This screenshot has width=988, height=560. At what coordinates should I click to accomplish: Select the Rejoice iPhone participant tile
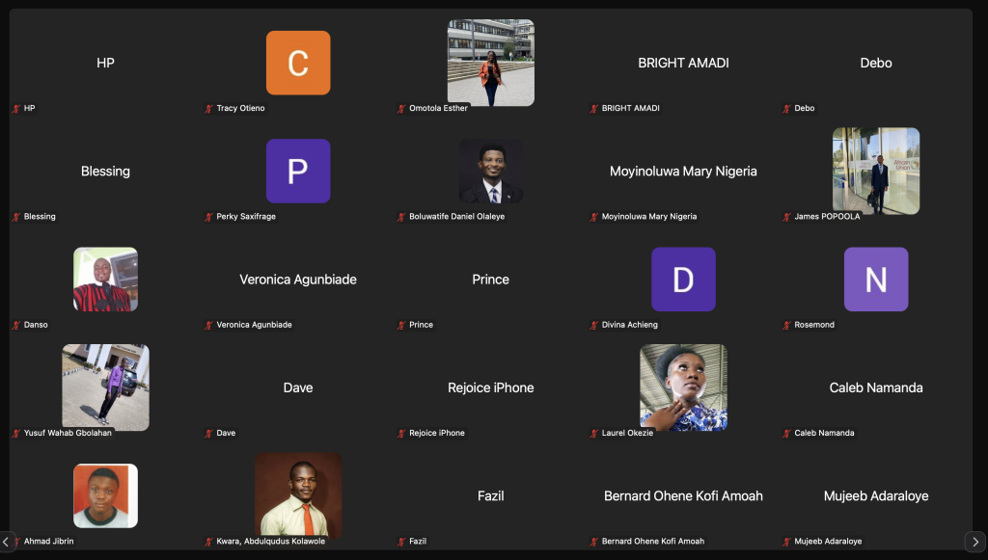(491, 387)
